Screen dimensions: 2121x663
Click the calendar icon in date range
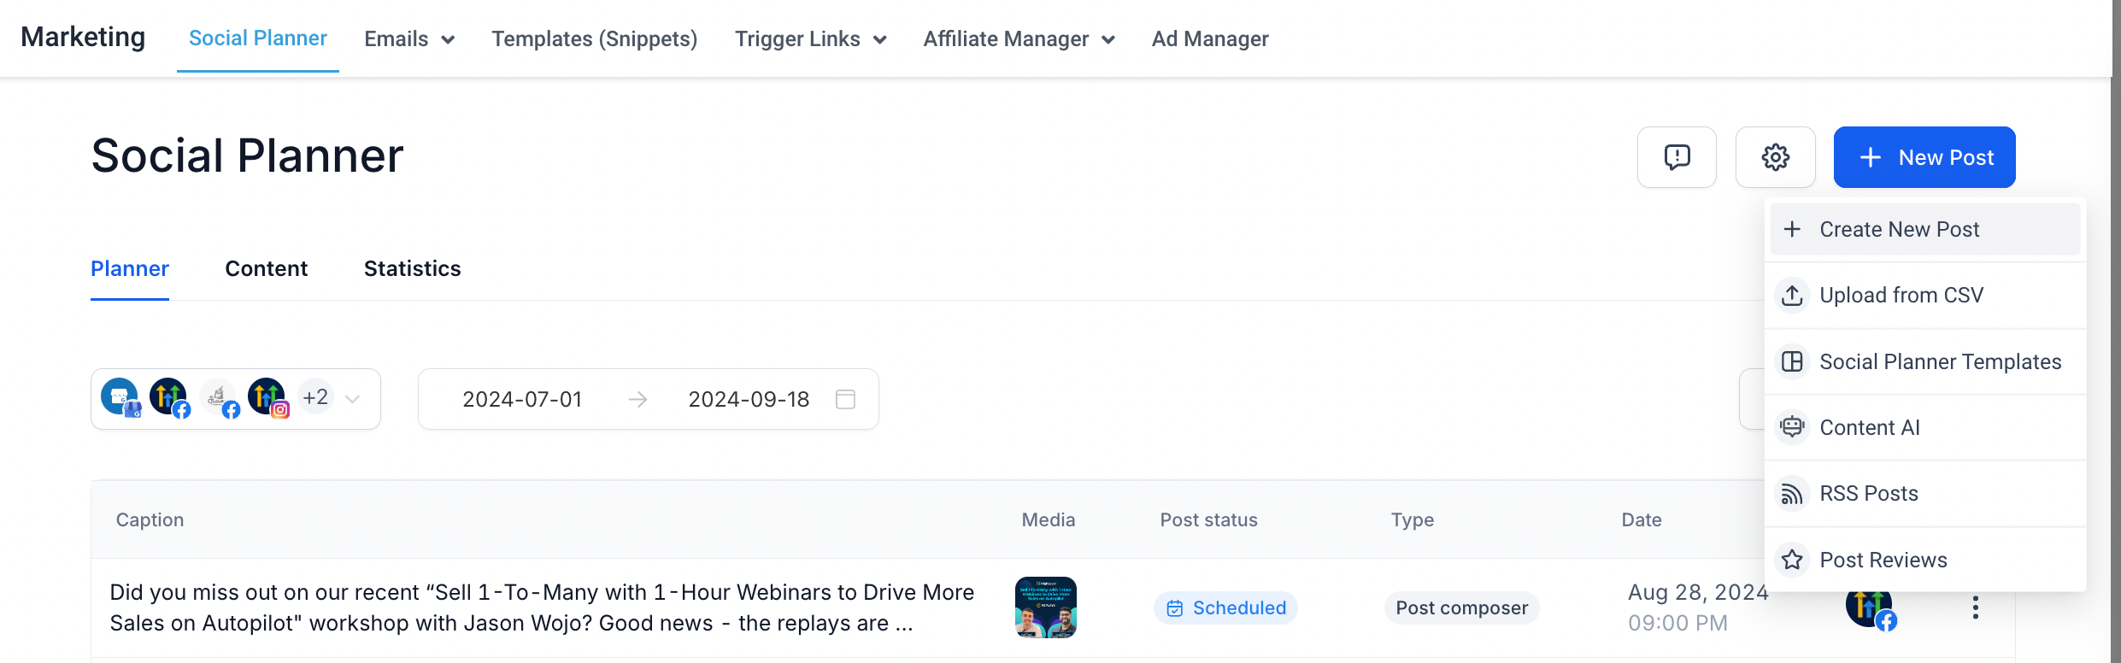tap(845, 399)
